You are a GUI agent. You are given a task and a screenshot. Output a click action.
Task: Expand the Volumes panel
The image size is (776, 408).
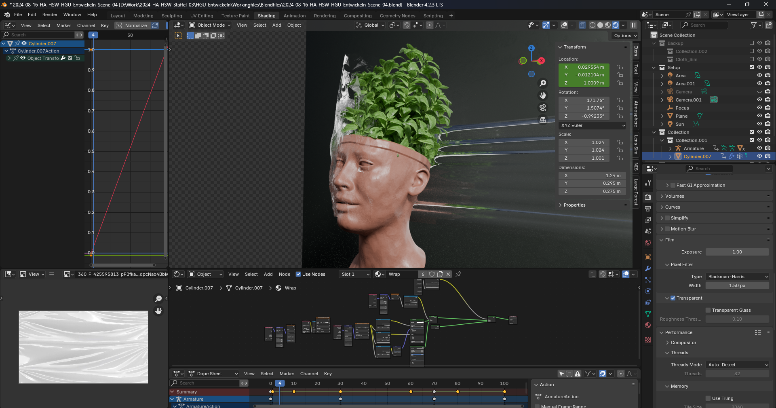662,196
